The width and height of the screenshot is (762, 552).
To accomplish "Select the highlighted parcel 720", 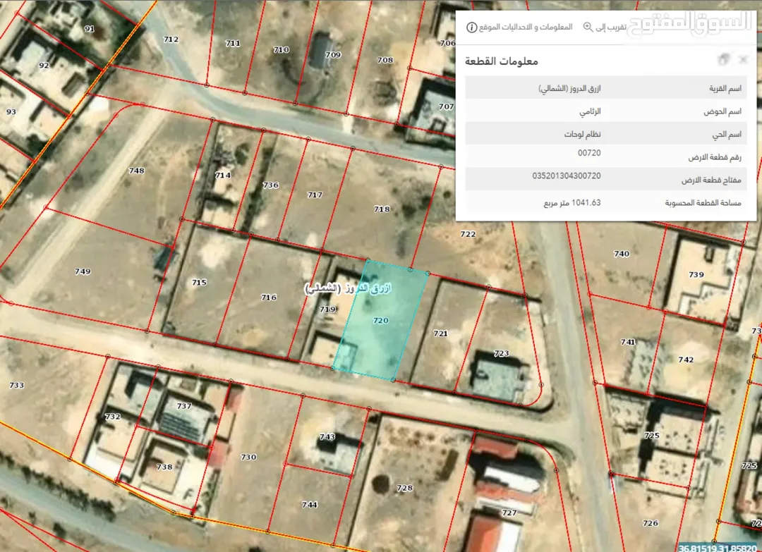I will [380, 321].
